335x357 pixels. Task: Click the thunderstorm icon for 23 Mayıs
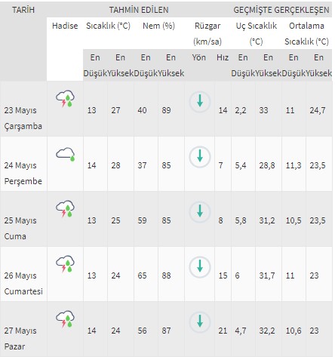(65, 98)
